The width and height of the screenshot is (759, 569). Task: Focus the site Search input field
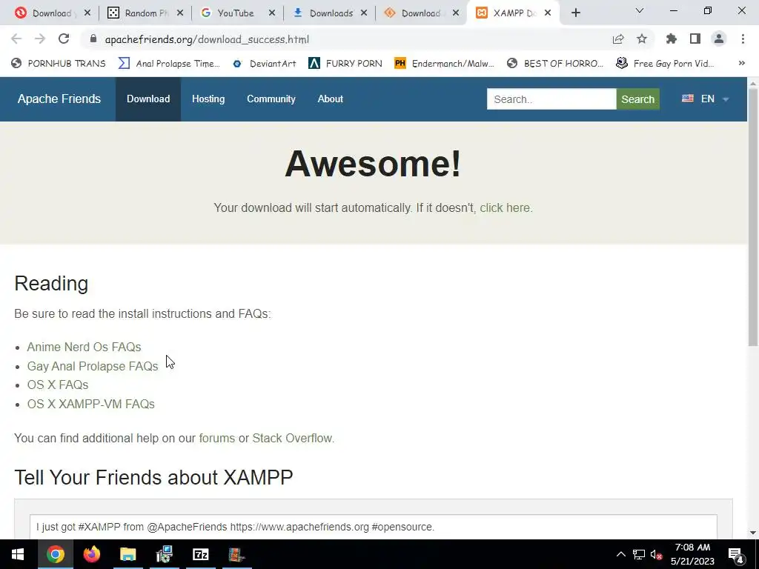coord(551,99)
